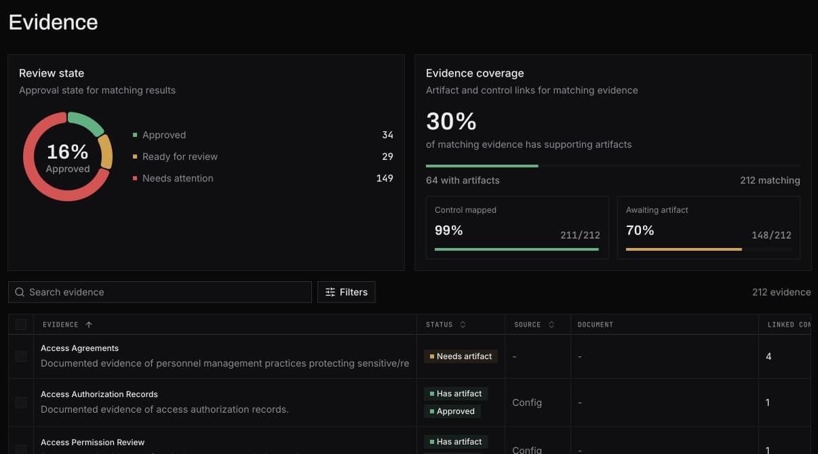Click the 149 Needs attention count
The width and height of the screenshot is (818, 454).
click(385, 178)
